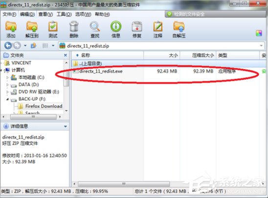268x198 pixels.
Task: Open navigation history dropdown arrow
Action: [25, 46]
